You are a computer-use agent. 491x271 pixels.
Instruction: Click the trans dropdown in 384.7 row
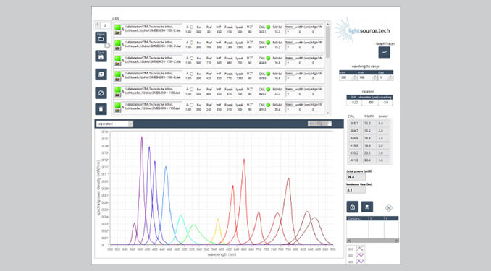point(288,48)
